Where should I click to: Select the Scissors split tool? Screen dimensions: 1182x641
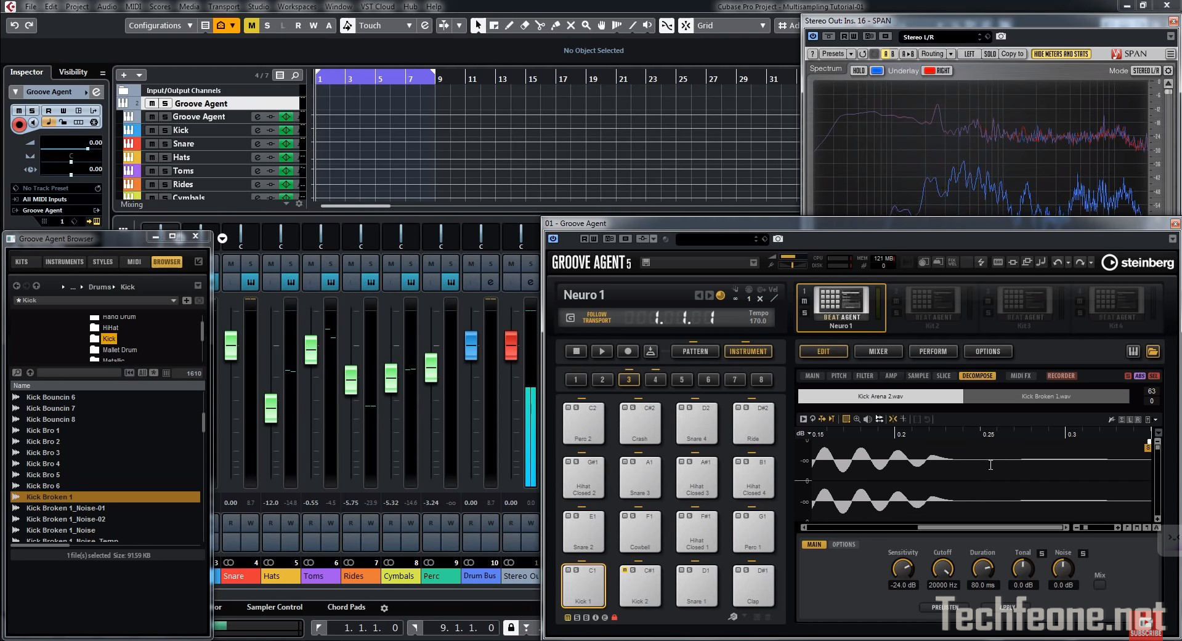point(540,25)
